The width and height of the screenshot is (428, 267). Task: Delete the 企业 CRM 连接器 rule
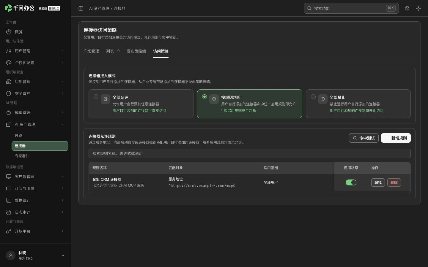point(394,182)
